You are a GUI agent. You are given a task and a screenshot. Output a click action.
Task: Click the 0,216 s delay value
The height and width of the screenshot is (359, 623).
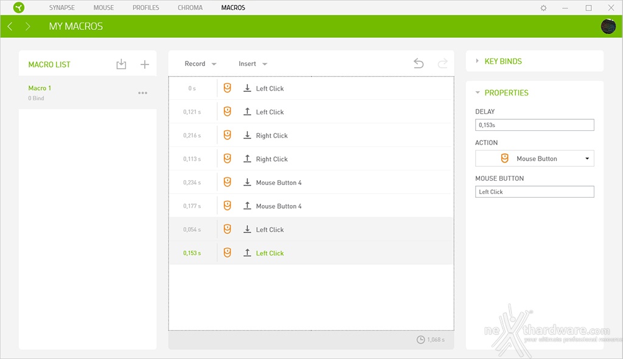coord(192,135)
